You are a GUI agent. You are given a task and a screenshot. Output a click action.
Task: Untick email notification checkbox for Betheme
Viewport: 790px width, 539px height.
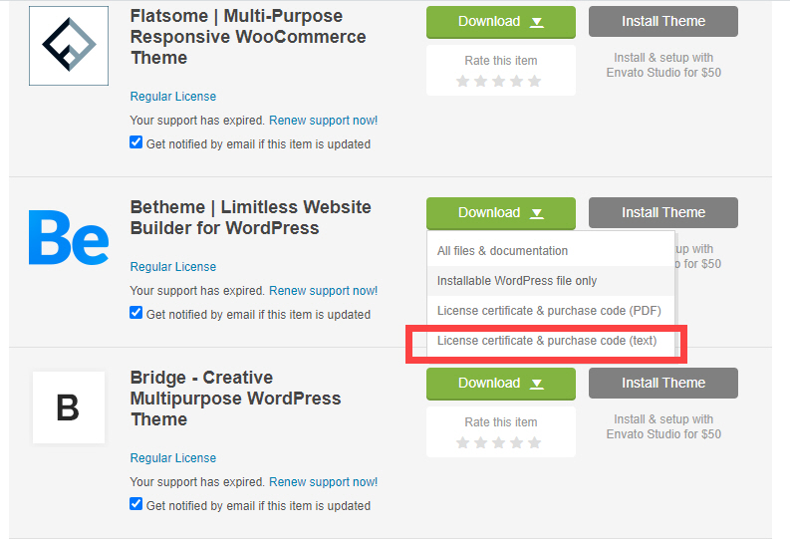point(136,312)
